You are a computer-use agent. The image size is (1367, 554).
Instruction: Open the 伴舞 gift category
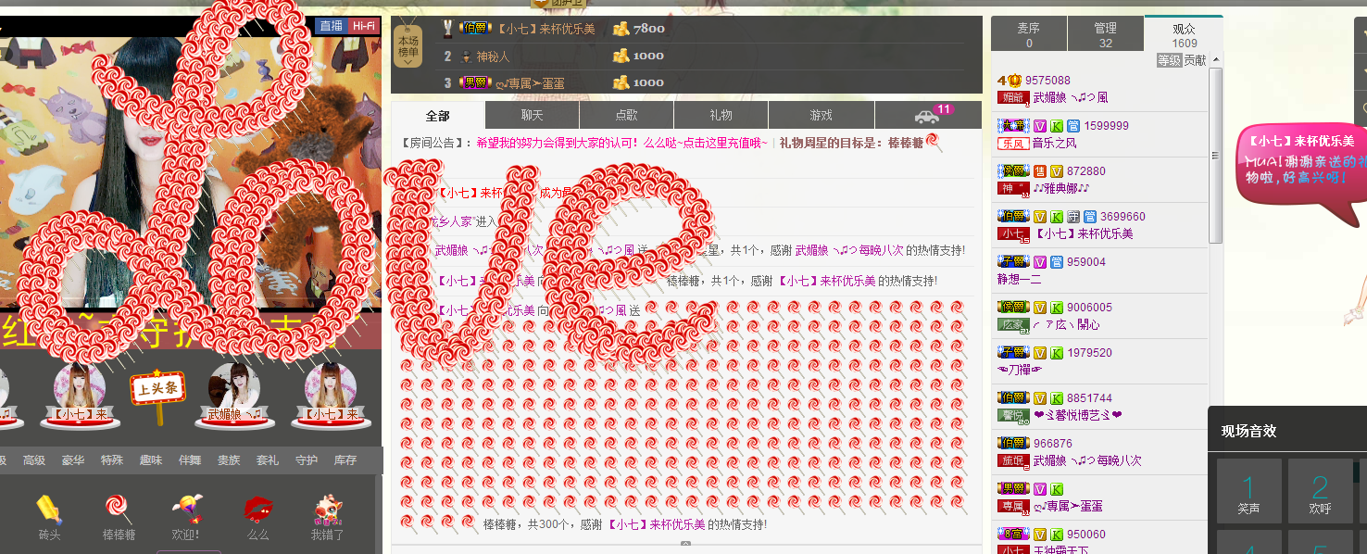tap(190, 460)
